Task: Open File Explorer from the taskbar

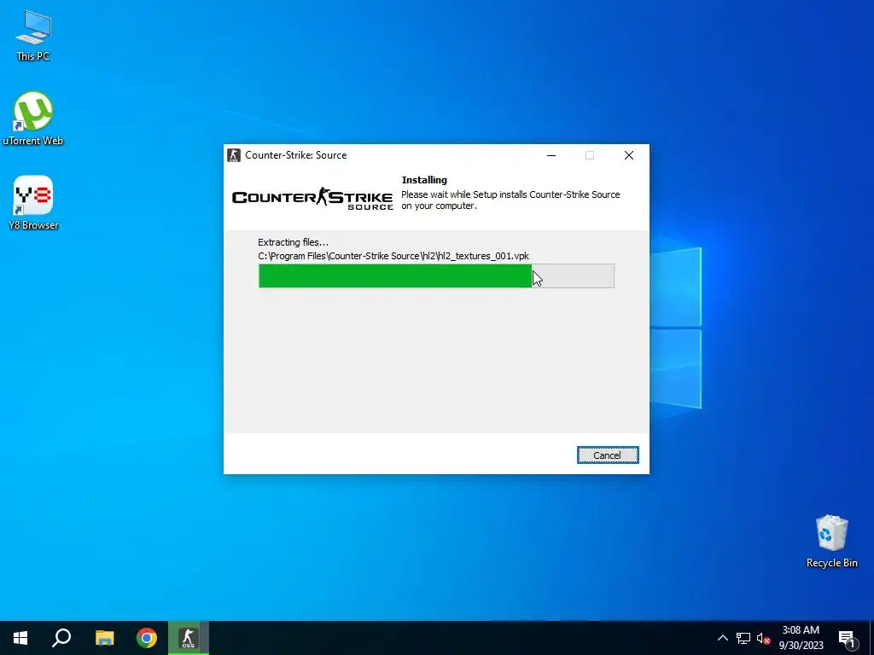Action: point(104,638)
